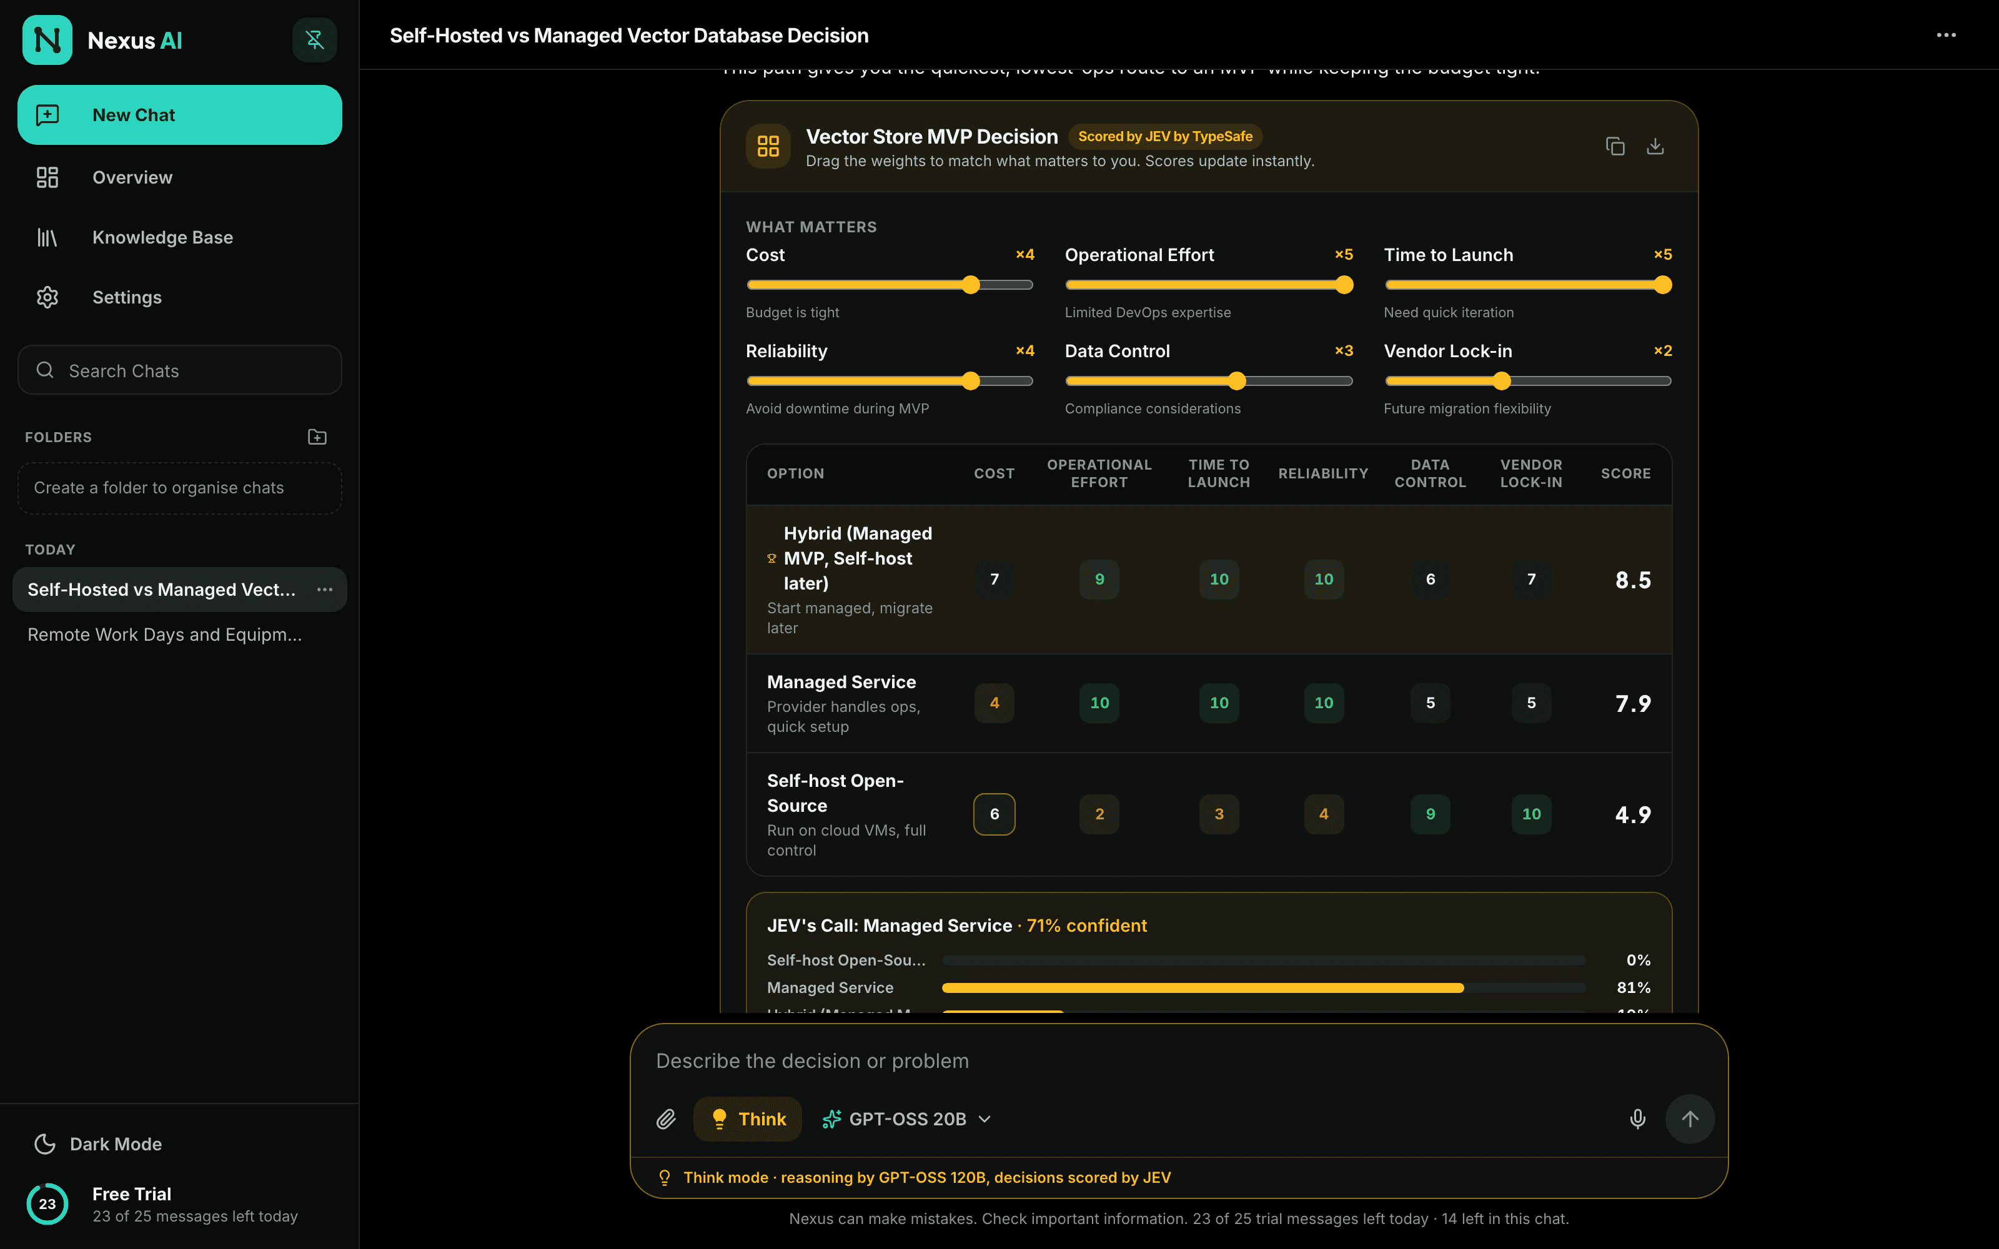Select Self-host Open-Source cost score 6
The width and height of the screenshot is (1999, 1249).
tap(994, 814)
